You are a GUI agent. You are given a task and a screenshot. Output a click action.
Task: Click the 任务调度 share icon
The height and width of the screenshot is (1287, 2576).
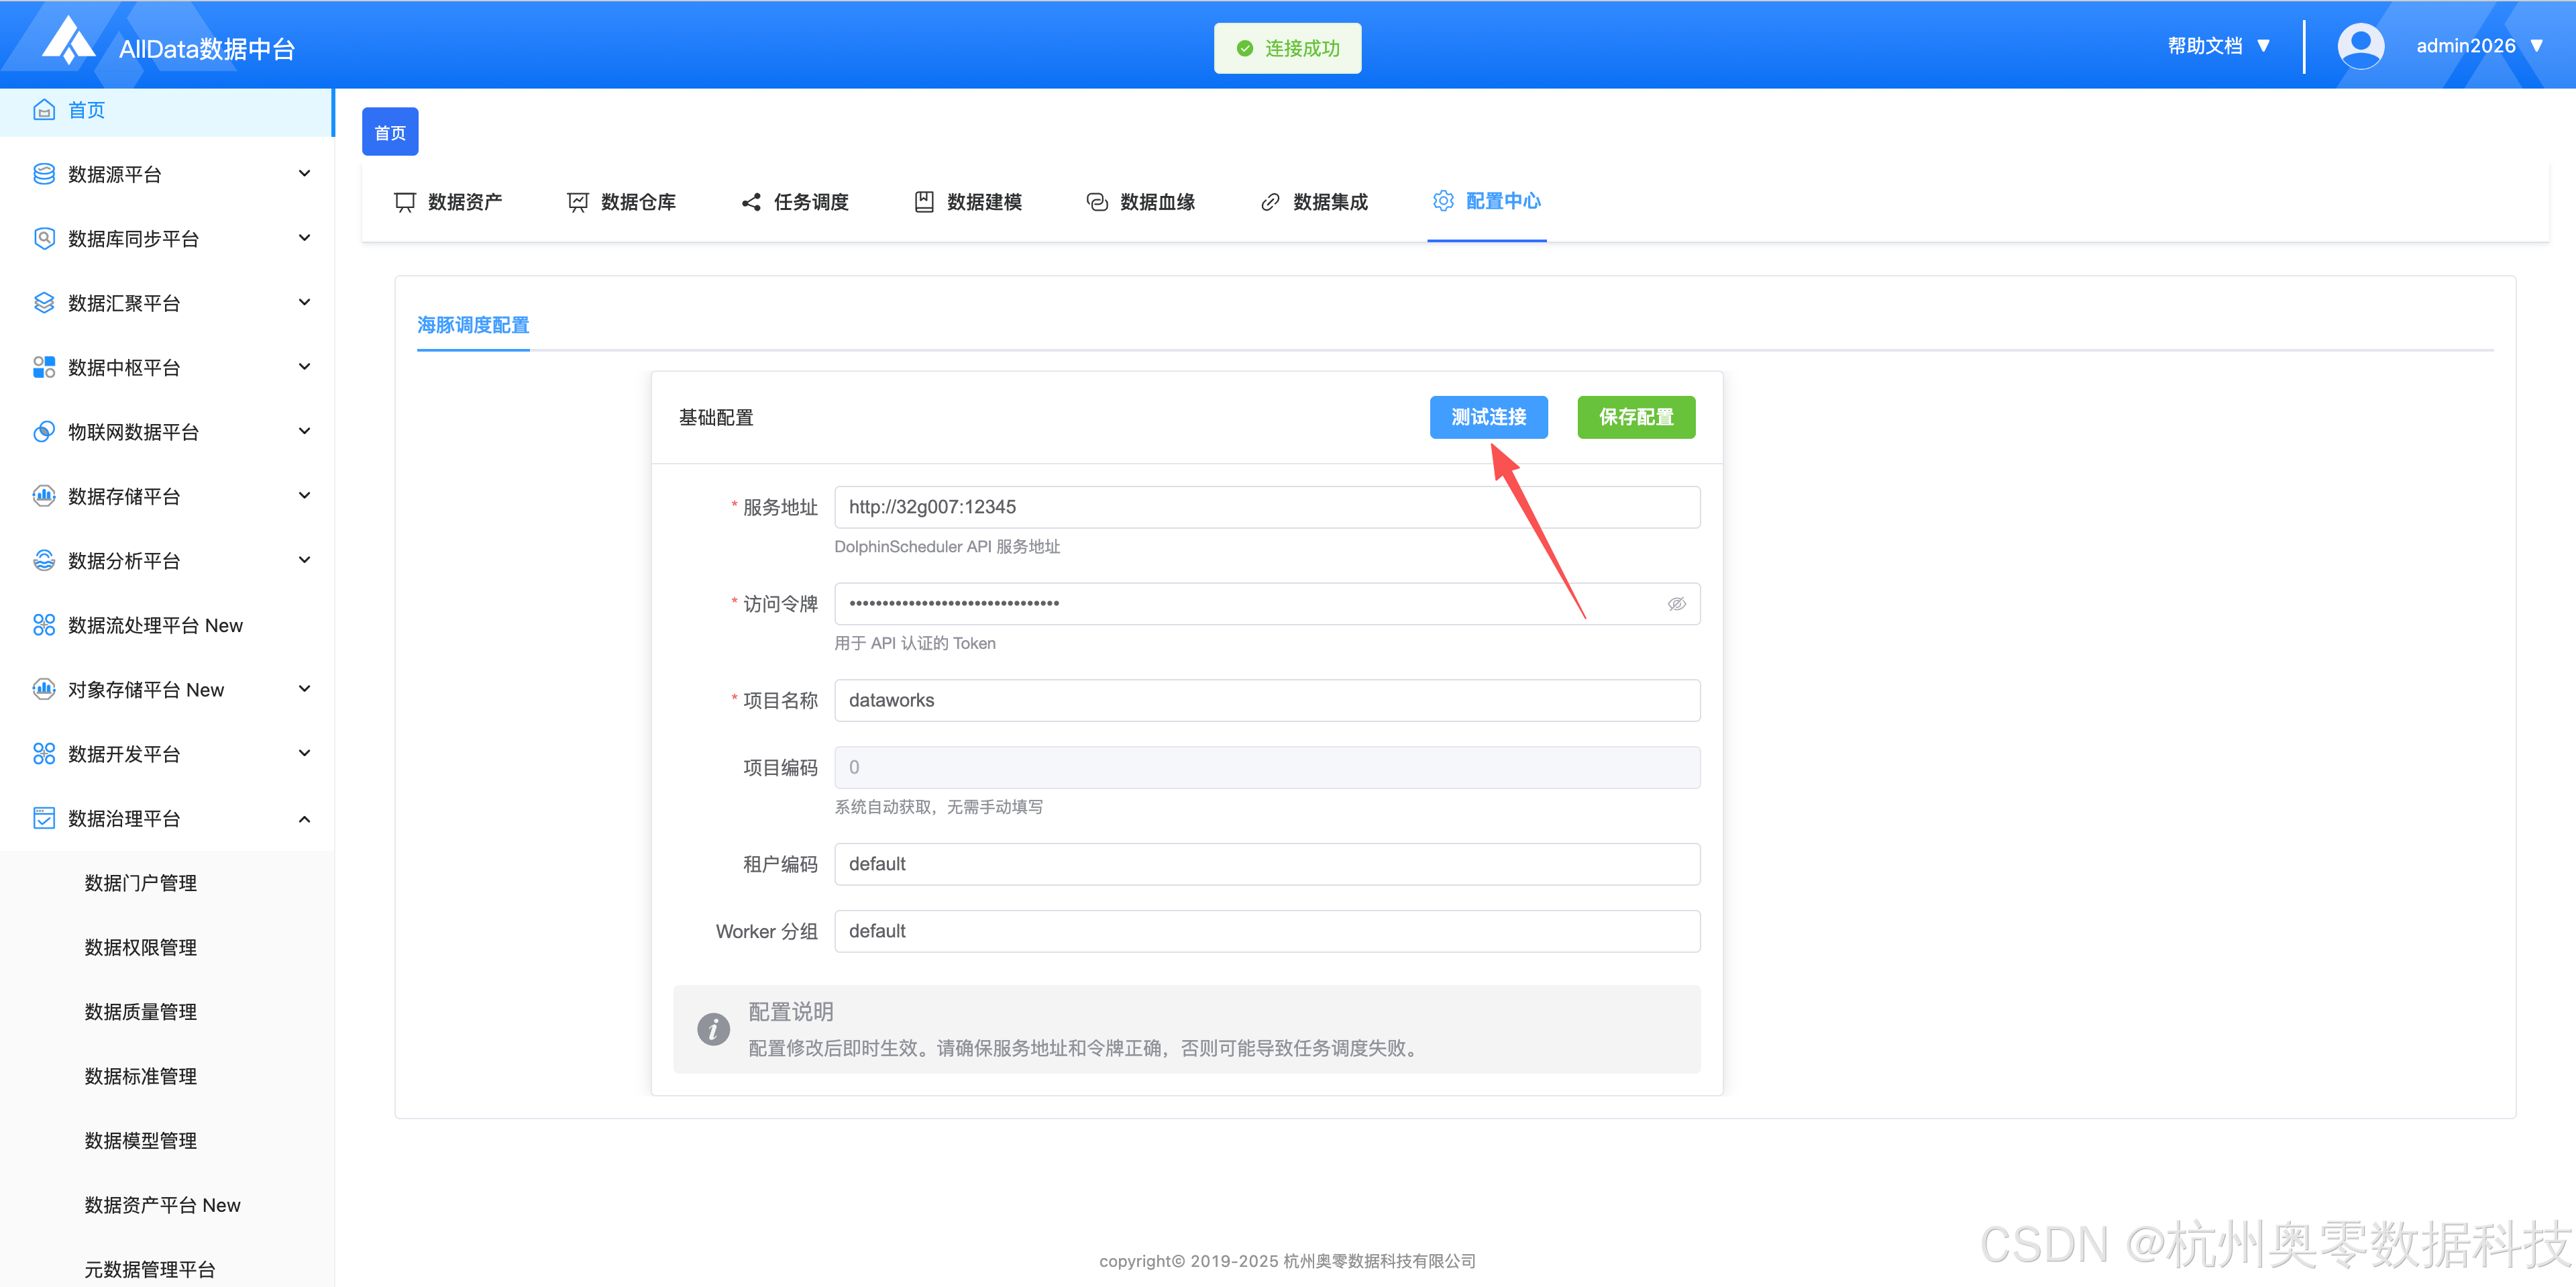click(751, 202)
